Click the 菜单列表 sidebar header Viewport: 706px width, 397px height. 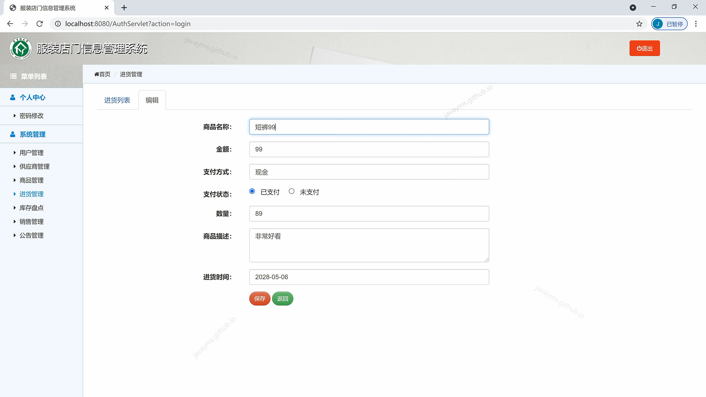tap(41, 76)
